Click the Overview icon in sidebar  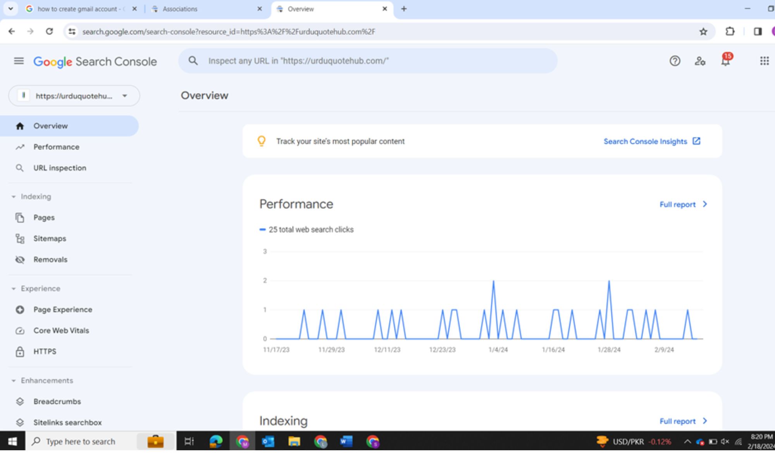coord(19,126)
